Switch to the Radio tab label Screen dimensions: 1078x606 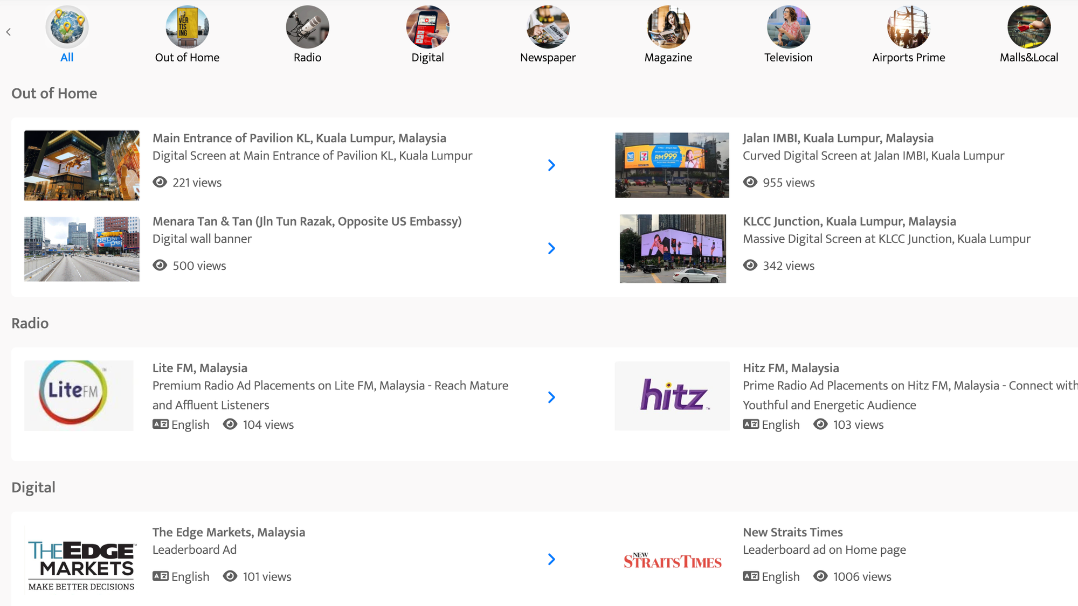pos(307,58)
